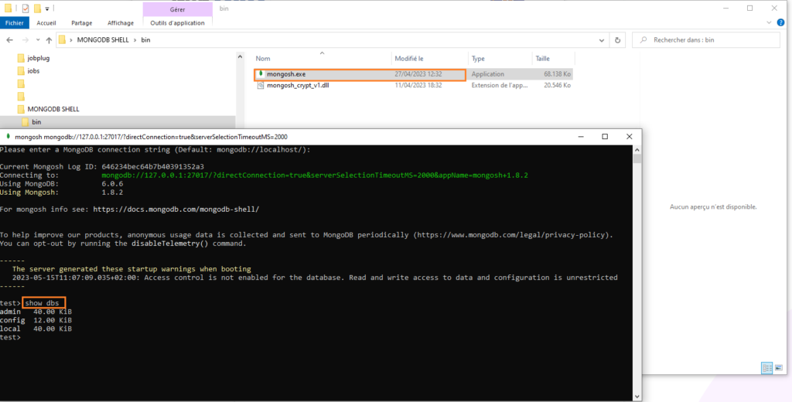This screenshot has height=402, width=792.
Task: Open the recent locations dropdown arrow
Action: [x=38, y=40]
